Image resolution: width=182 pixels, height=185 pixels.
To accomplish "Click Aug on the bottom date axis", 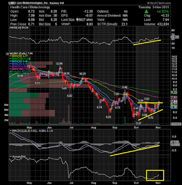I will 94,183.
